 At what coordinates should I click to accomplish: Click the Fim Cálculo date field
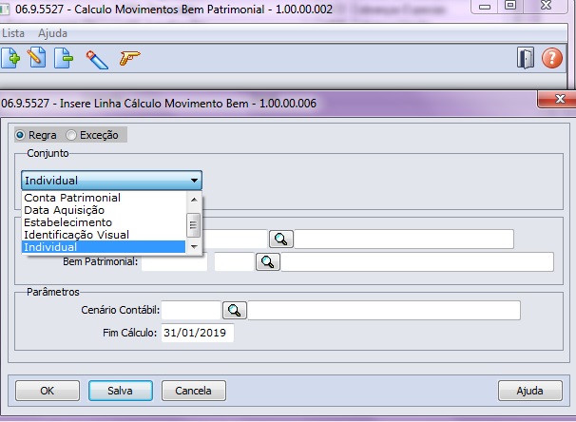click(x=198, y=333)
